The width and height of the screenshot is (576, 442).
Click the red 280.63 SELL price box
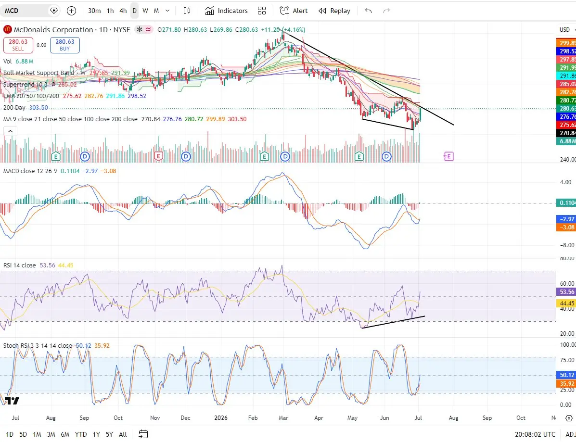click(x=18, y=45)
